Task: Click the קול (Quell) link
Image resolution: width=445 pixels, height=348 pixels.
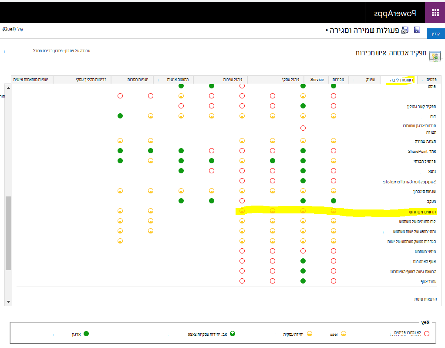Action: click(13, 29)
